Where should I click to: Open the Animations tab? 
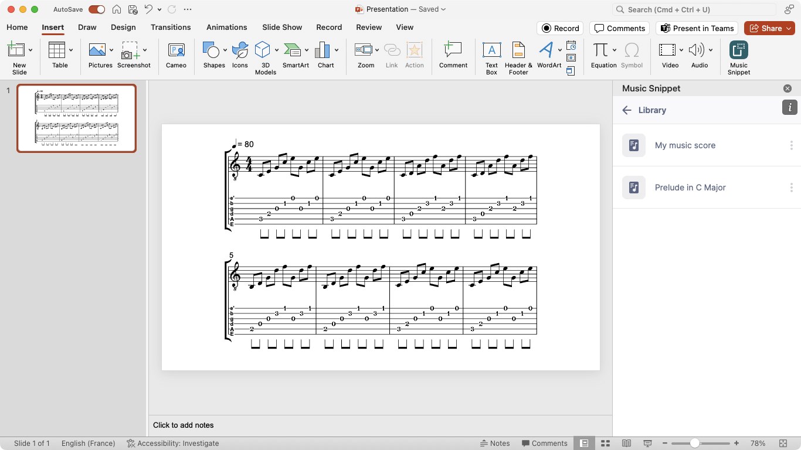[227, 28]
